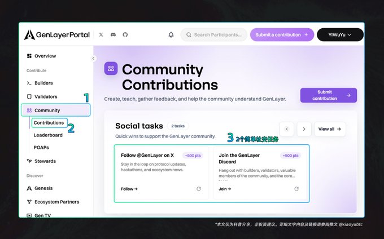Click the Social tasks heading
Image resolution: width=384 pixels, height=239 pixels.
(139, 126)
